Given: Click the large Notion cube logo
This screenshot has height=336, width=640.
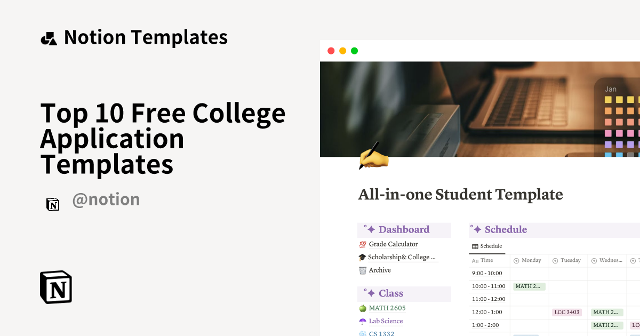Looking at the screenshot, I should (56, 287).
